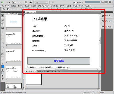Open the プロパティ properties panel

107,21
